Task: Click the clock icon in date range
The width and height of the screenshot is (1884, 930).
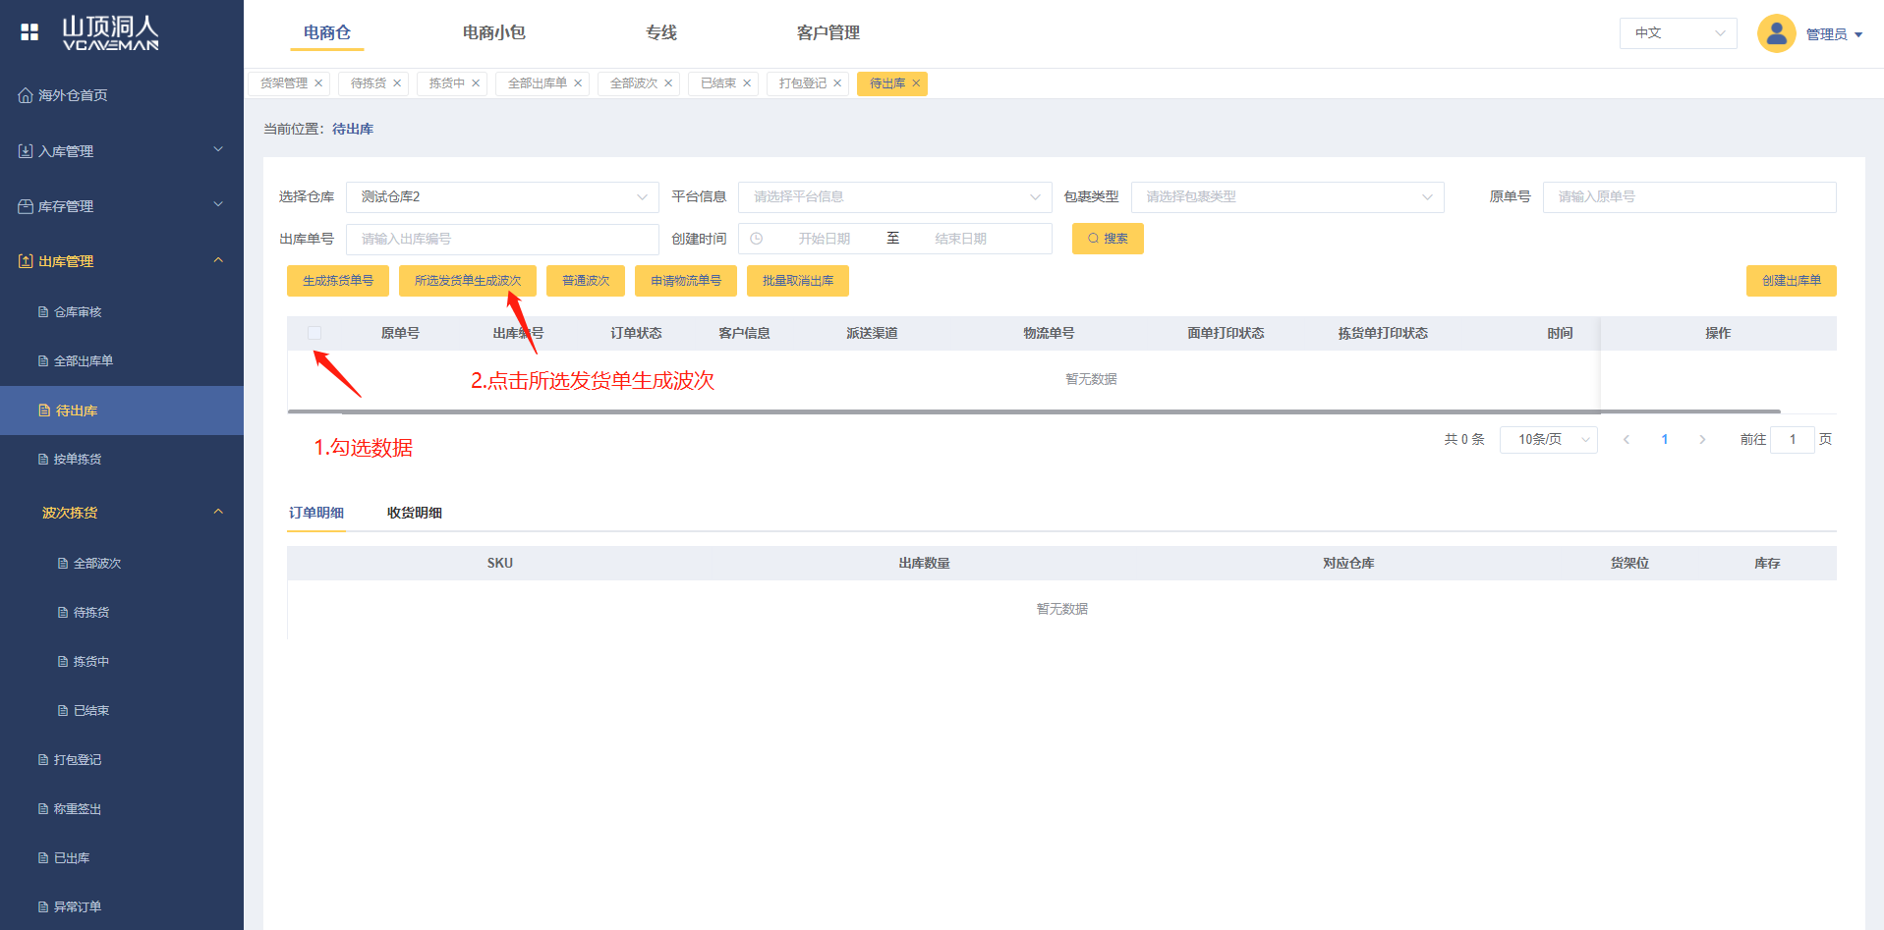Action: tap(757, 239)
